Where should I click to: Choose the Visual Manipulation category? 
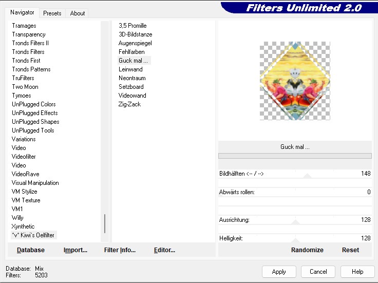pyautogui.click(x=35, y=183)
